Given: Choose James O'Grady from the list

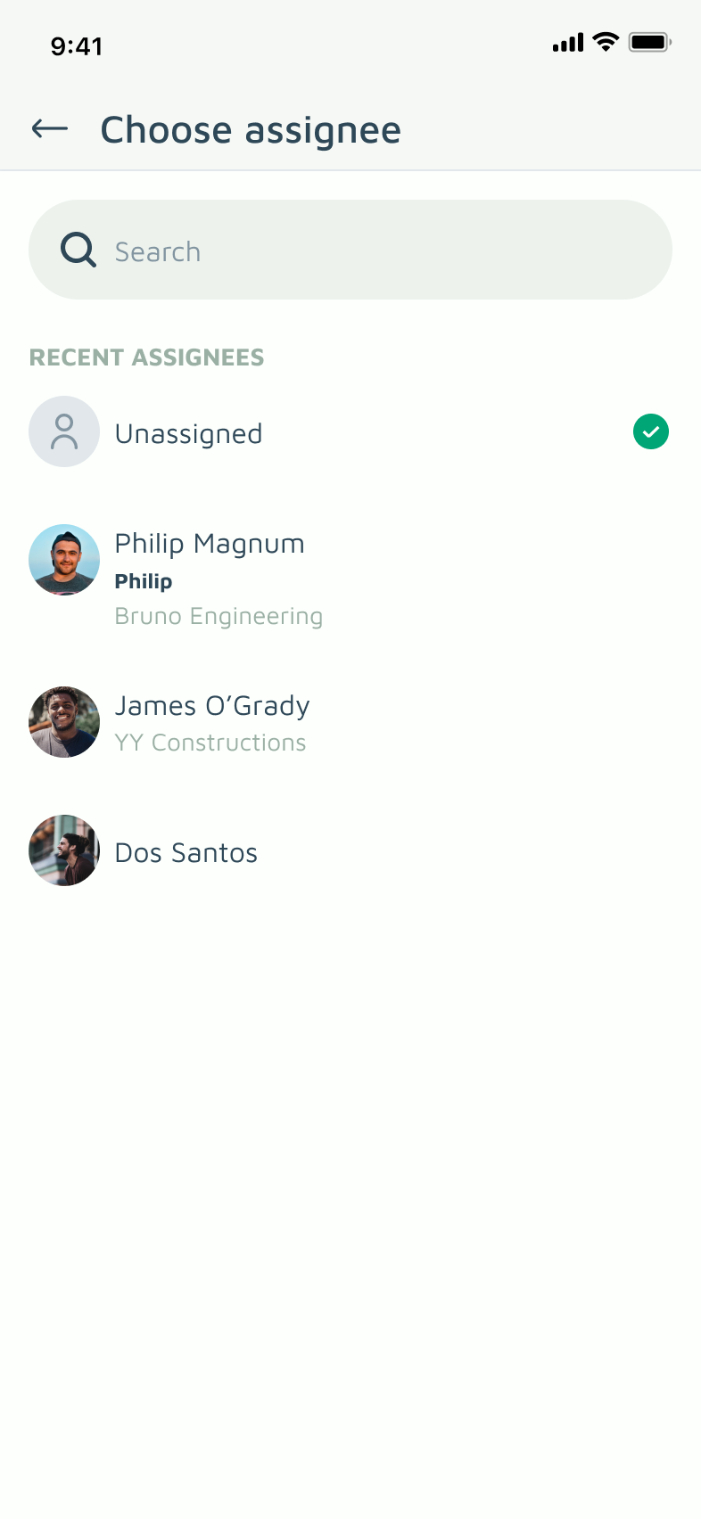Looking at the screenshot, I should coord(350,722).
